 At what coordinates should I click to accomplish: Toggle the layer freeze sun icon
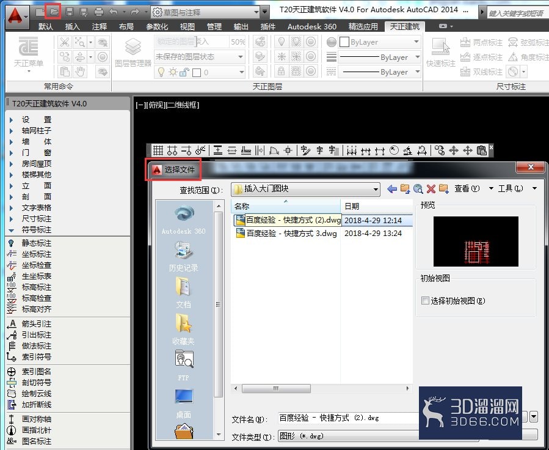tap(173, 72)
